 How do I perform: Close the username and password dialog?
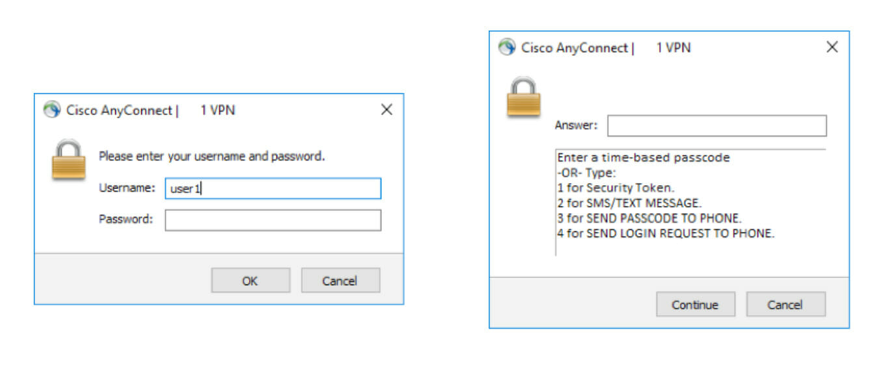tap(387, 110)
